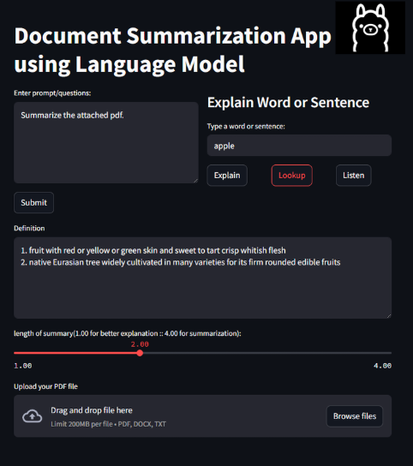
Task: Open the Browse files dialog
Action: 355,416
